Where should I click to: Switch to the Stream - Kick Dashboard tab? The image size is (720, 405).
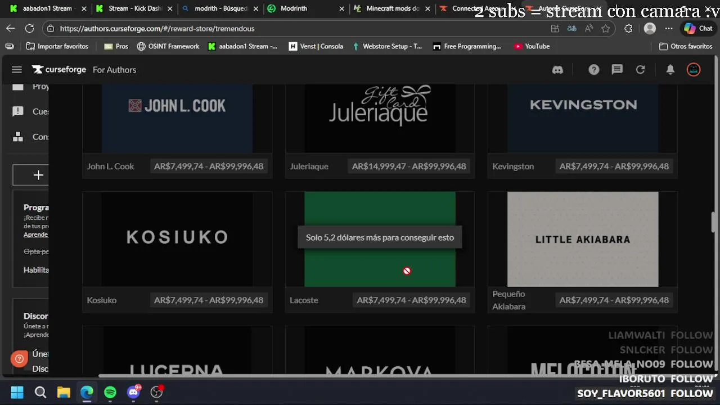[x=135, y=8]
